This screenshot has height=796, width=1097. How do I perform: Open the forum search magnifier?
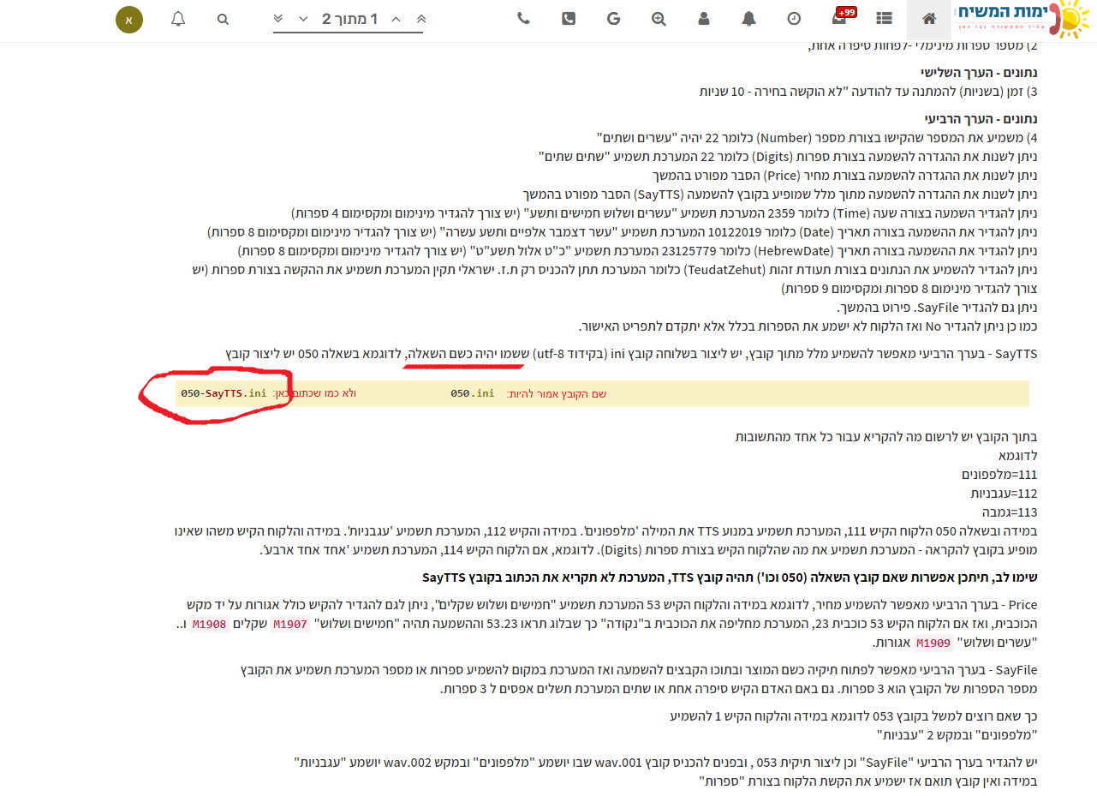click(x=223, y=19)
